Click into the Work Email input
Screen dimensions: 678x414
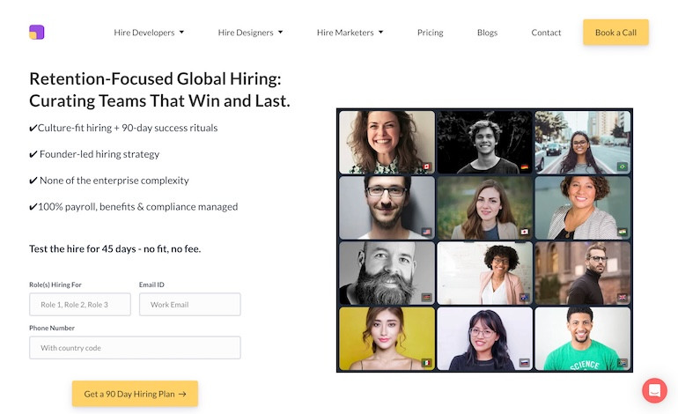pyautogui.click(x=189, y=305)
